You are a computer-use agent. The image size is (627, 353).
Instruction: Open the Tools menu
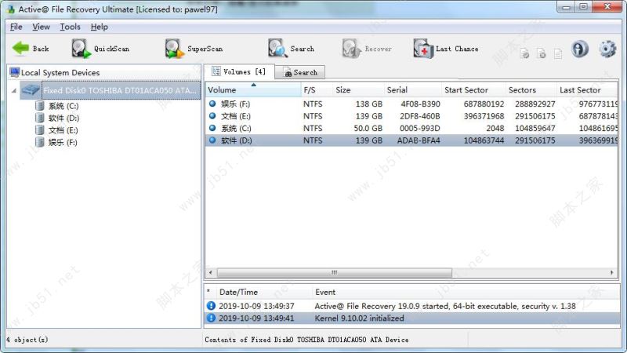coord(70,27)
